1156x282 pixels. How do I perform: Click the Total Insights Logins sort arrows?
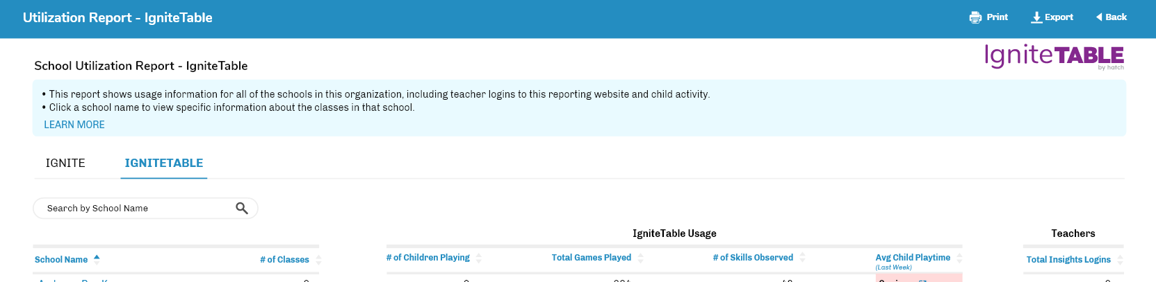(x=1121, y=260)
